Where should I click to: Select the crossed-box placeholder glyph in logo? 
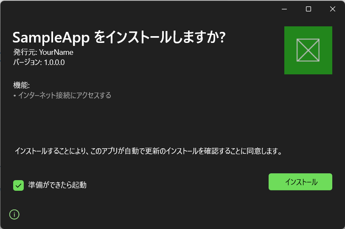(308, 50)
